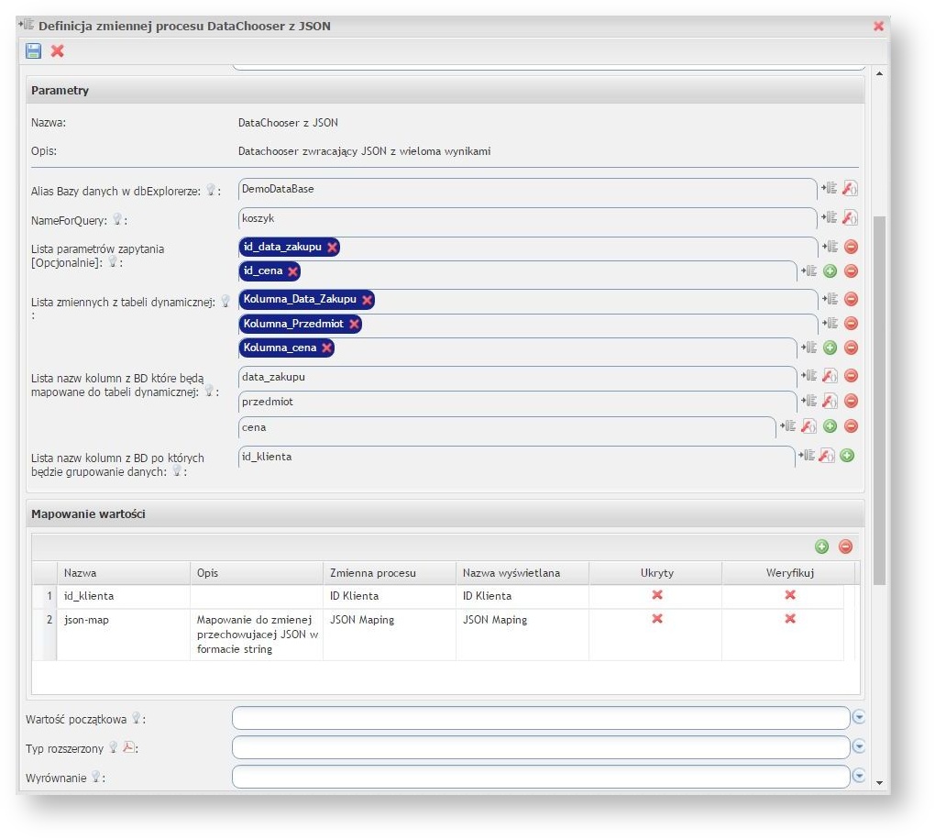Click into the data_zakupu column name field
935x839 pixels.
click(513, 377)
